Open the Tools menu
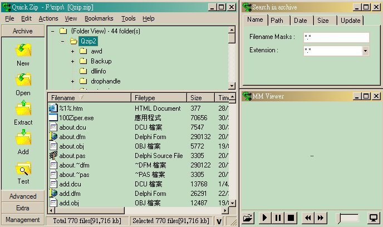Screen dimensions: 383x227 [x=129, y=18]
